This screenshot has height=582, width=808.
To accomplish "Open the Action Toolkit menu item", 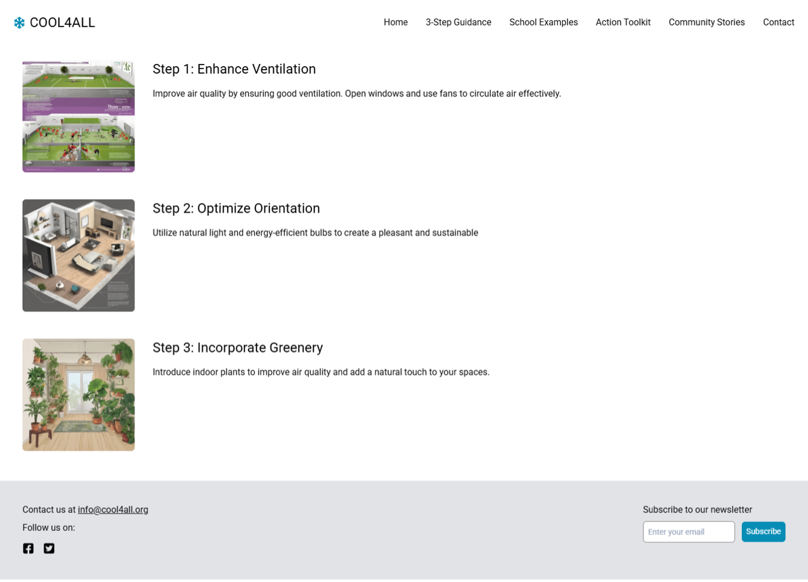I will click(x=623, y=23).
